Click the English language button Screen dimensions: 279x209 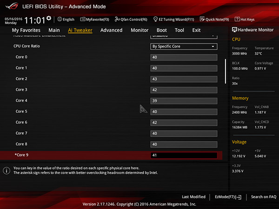tap(66, 19)
